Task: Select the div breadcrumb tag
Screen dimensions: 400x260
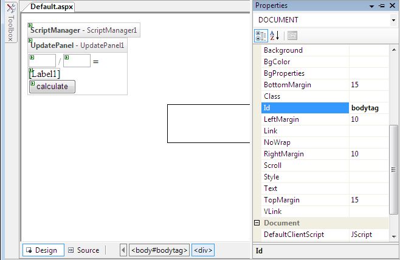Action: [x=203, y=250]
